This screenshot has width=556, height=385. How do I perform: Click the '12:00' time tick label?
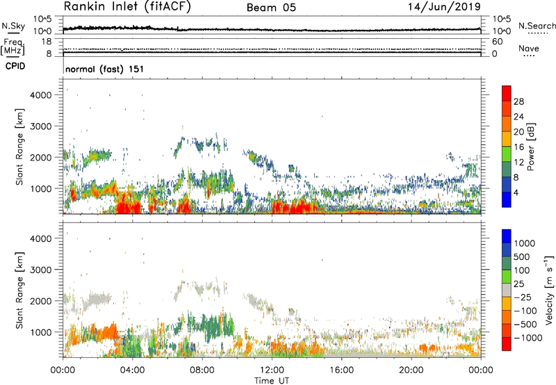click(272, 370)
